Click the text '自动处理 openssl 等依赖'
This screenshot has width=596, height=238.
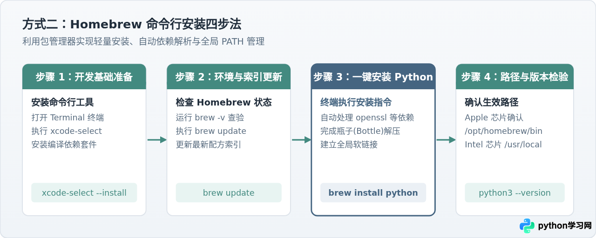click(367, 117)
